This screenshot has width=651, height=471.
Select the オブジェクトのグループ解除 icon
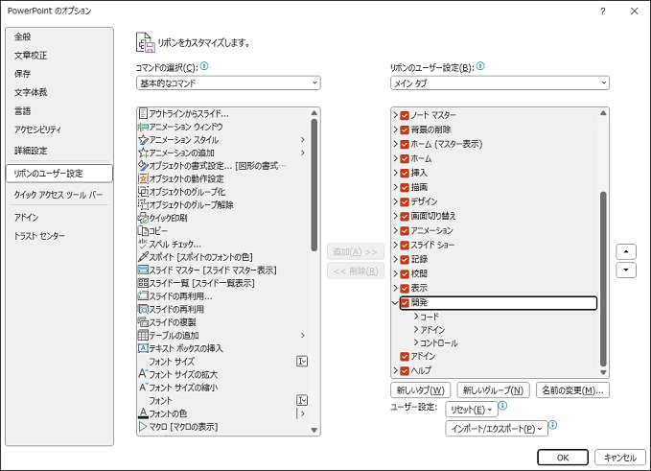click(143, 204)
